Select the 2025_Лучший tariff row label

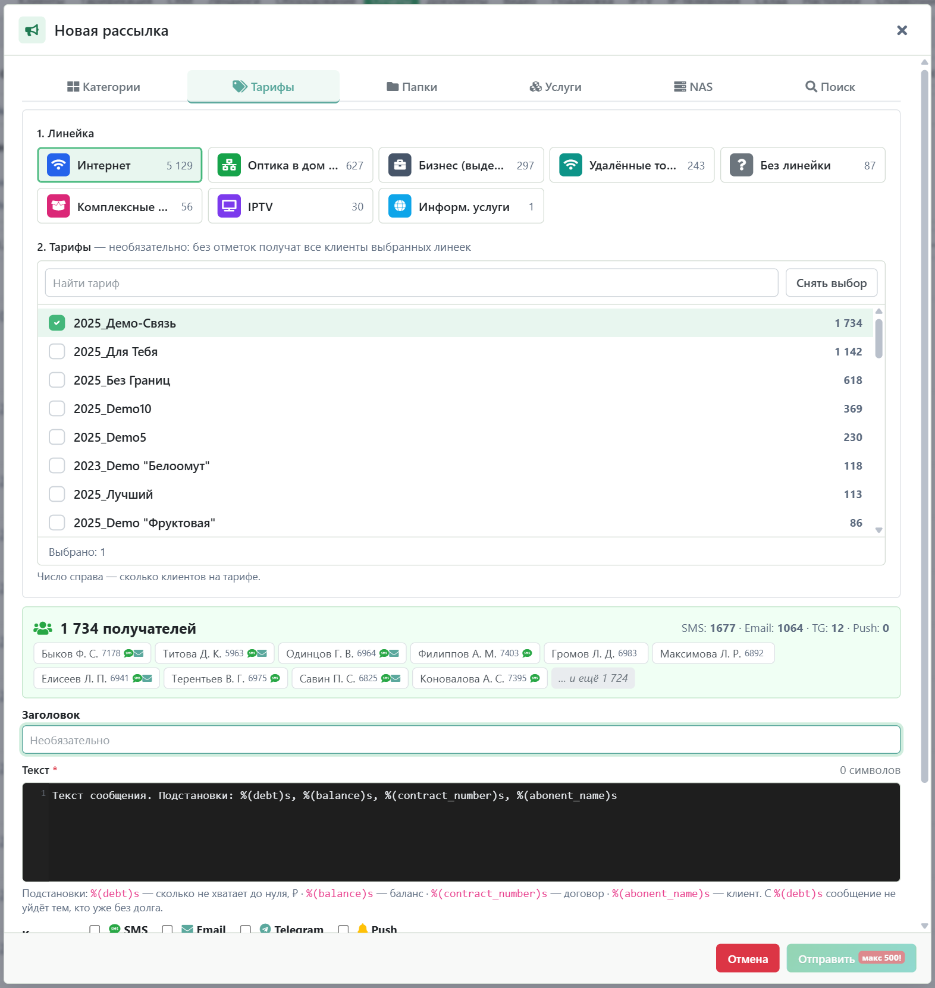[113, 494]
